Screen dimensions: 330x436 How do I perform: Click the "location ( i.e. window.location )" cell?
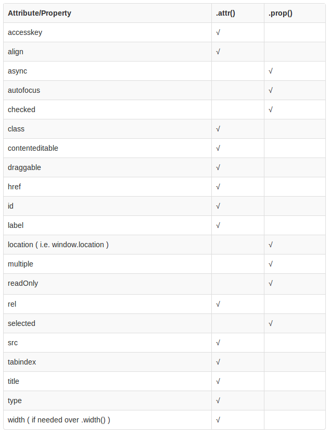(x=58, y=245)
